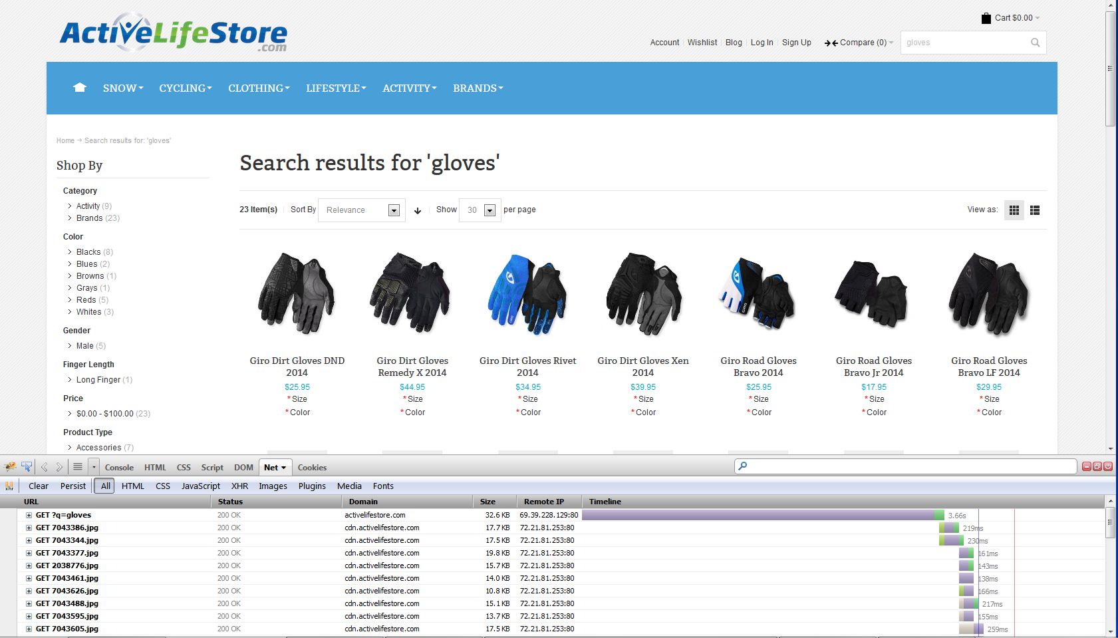The image size is (1118, 638).
Task: Show the Firebug command line list icon
Action: coord(78,467)
